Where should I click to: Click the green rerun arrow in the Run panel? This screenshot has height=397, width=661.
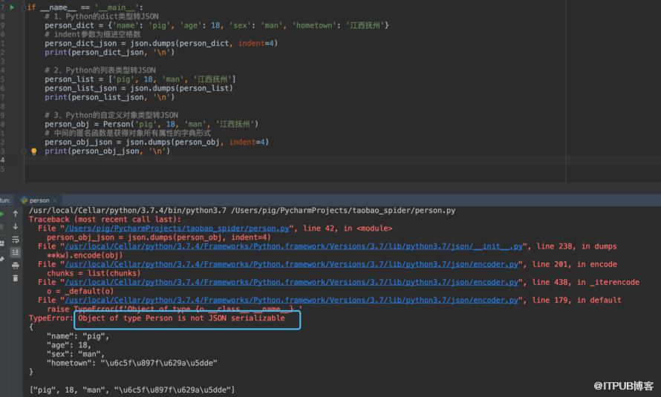1,214
